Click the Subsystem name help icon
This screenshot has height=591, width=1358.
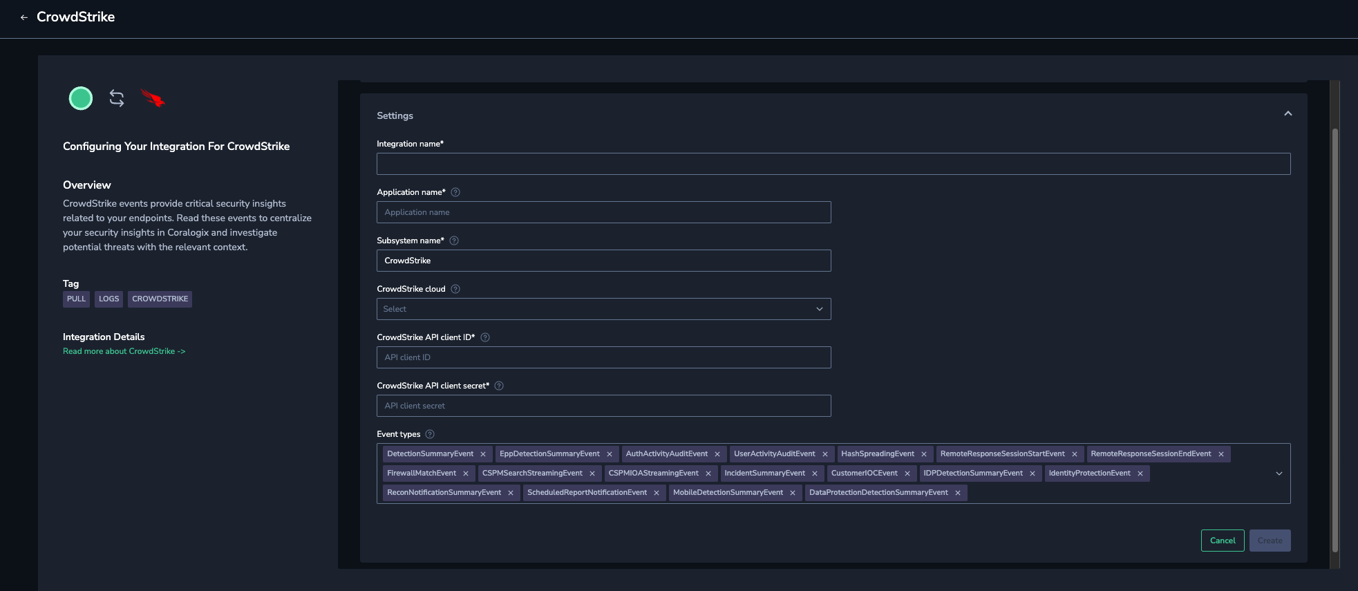pyautogui.click(x=454, y=241)
